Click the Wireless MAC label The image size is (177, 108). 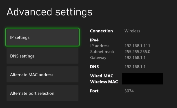tap(104, 82)
